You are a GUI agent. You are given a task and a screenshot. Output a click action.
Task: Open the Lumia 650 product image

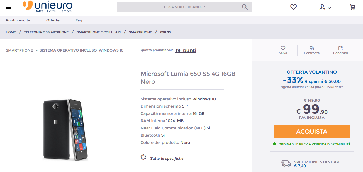tap(65, 130)
